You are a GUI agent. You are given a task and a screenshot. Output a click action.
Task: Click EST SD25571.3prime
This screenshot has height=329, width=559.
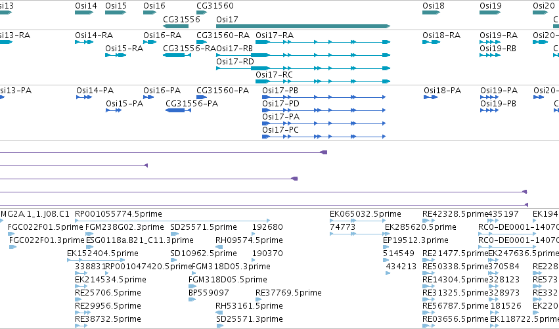250,319
